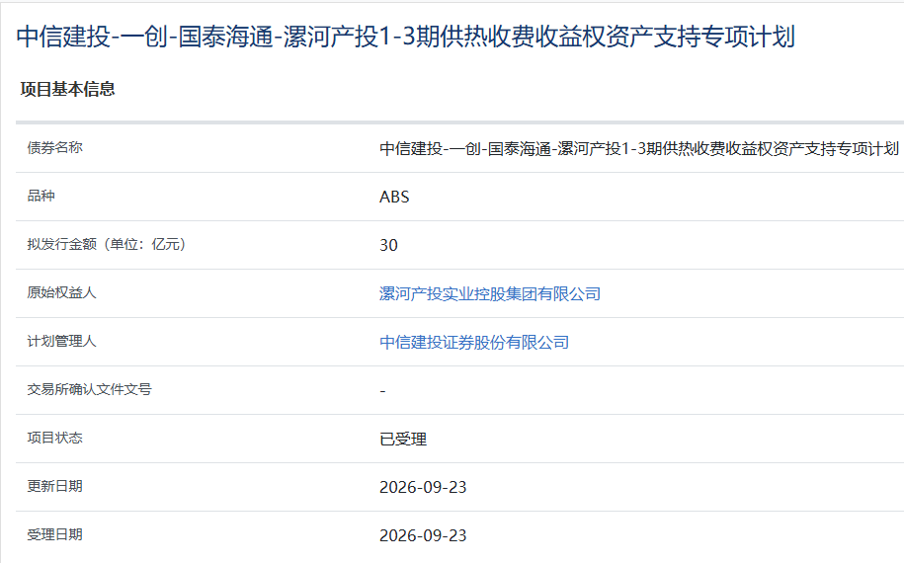Select the issuance amount value 30
The width and height of the screenshot is (904, 563).
[x=388, y=246]
